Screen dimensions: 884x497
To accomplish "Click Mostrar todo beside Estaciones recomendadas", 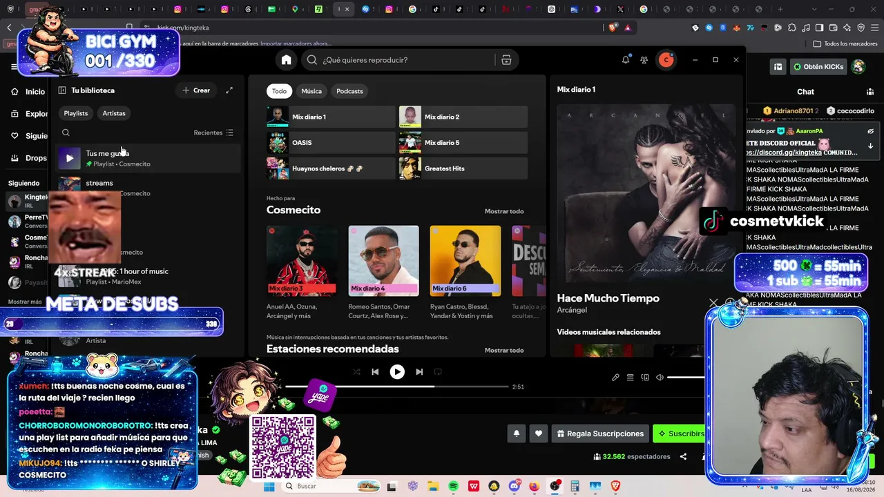I will pyautogui.click(x=504, y=350).
